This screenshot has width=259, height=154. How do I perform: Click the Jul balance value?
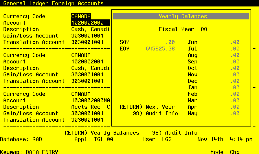click(x=235, y=49)
